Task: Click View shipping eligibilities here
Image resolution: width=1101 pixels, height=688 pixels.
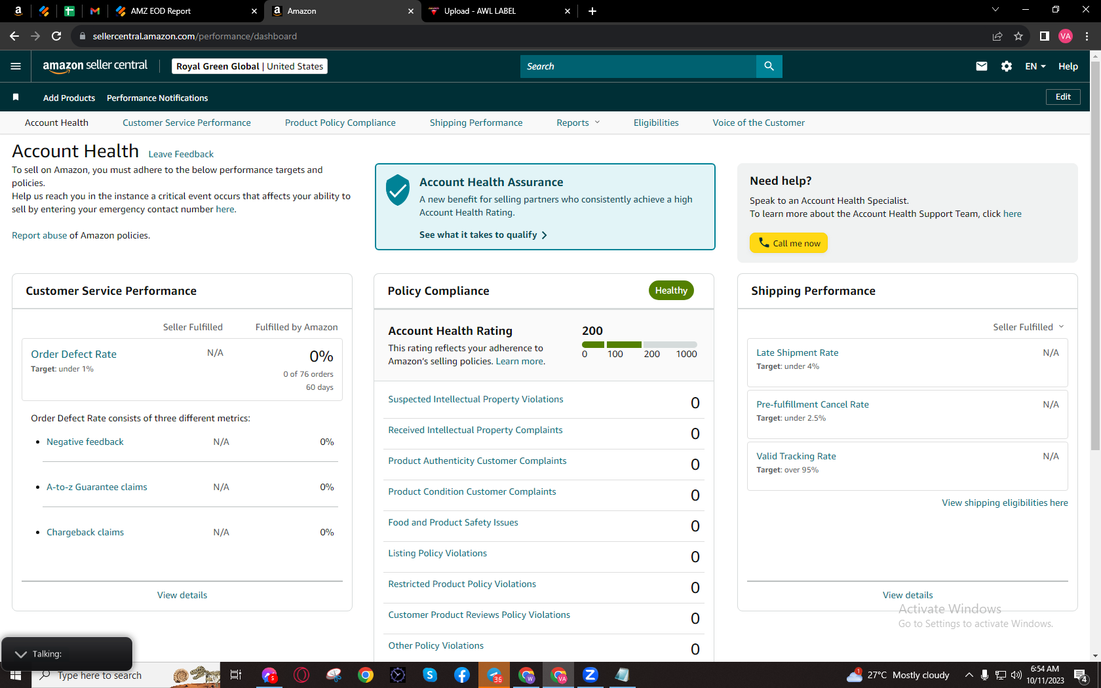Action: pos(1005,503)
